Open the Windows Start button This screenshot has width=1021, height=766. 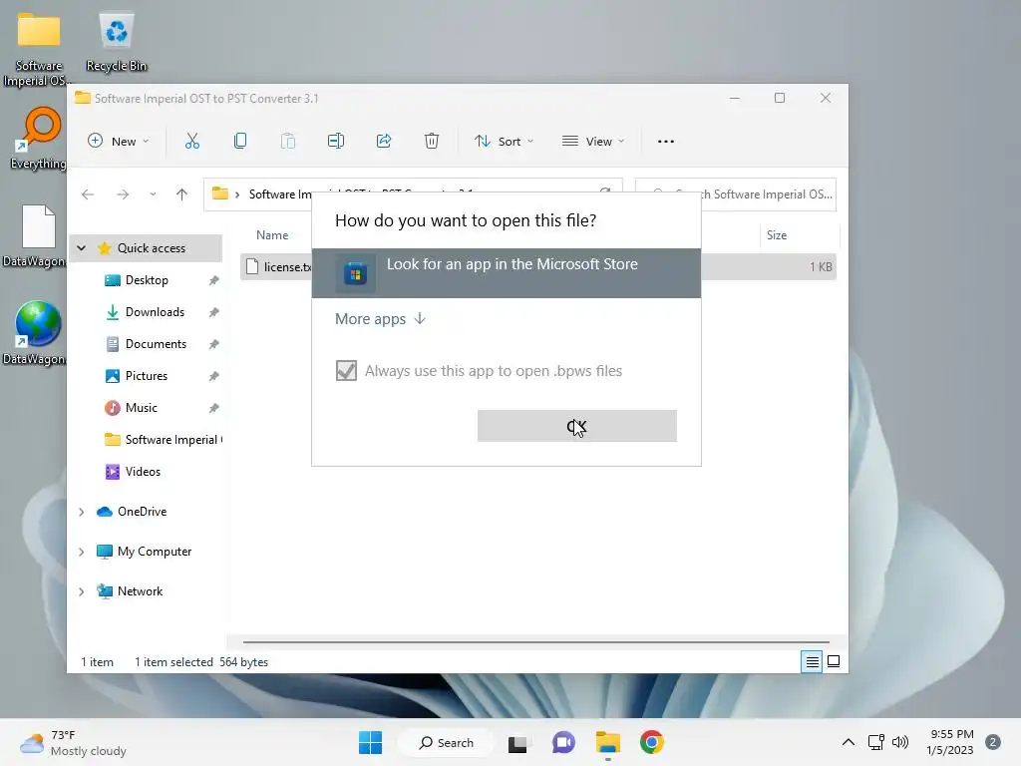point(371,742)
